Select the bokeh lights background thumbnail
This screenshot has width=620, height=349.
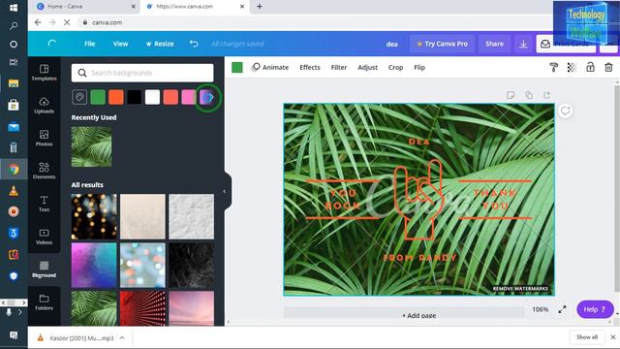(x=94, y=216)
